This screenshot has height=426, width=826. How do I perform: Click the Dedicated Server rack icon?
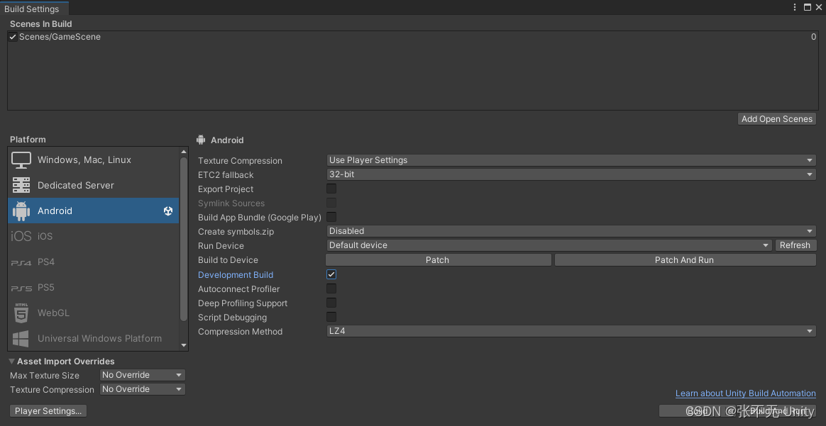pos(21,185)
